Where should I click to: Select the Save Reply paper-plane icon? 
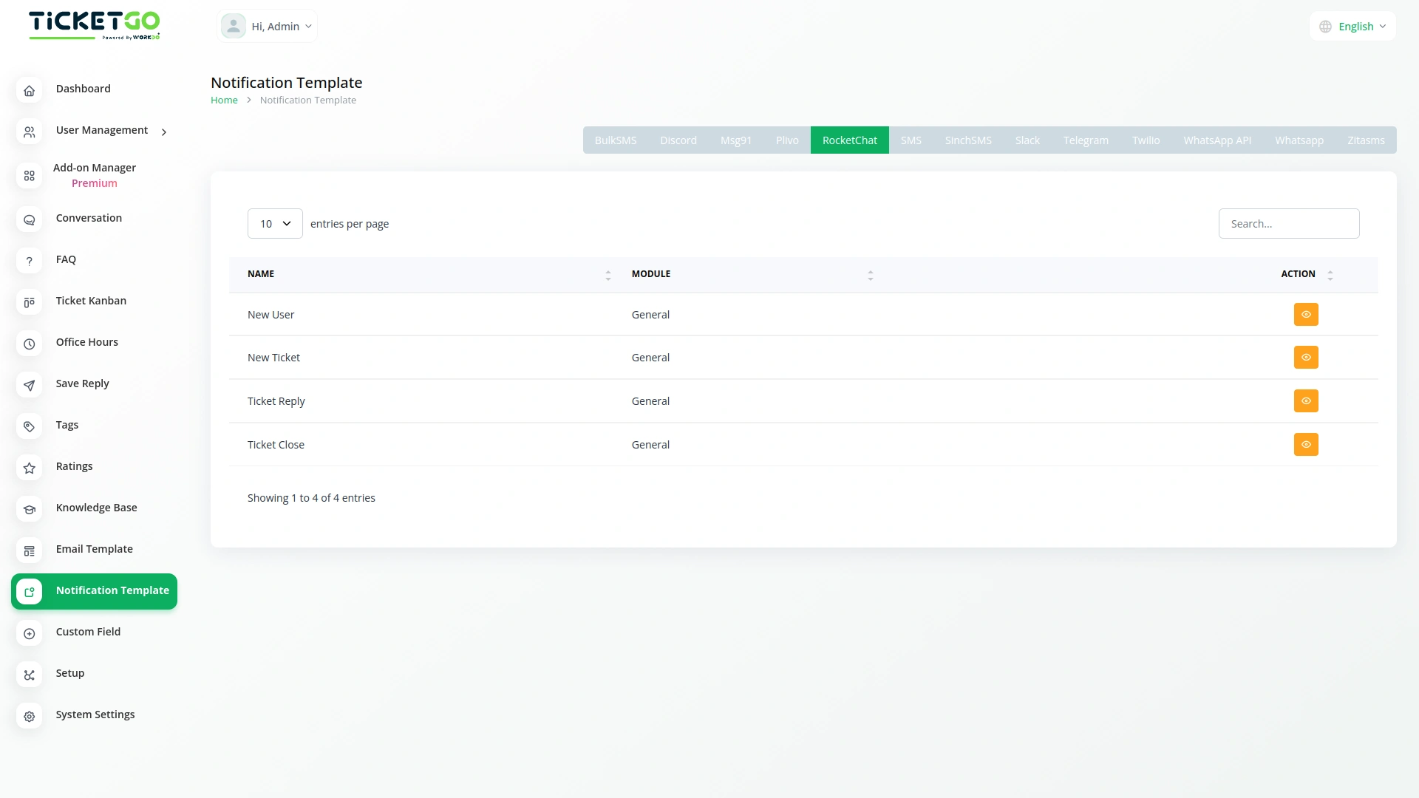pos(29,385)
